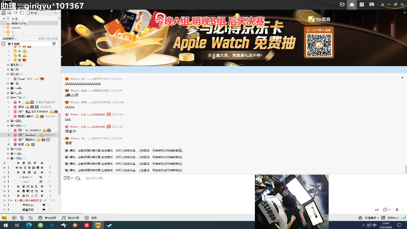
Task: Open the list panel icon in the title bar
Action: 362,5
